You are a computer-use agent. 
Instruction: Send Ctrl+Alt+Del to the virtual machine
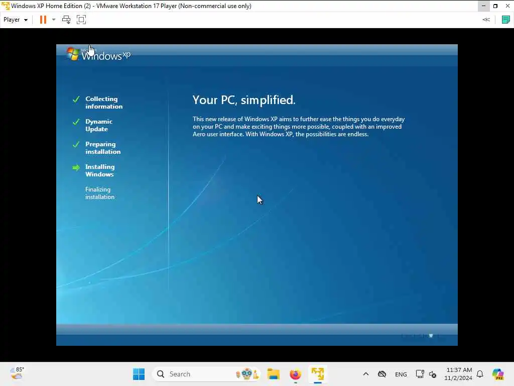click(x=66, y=20)
